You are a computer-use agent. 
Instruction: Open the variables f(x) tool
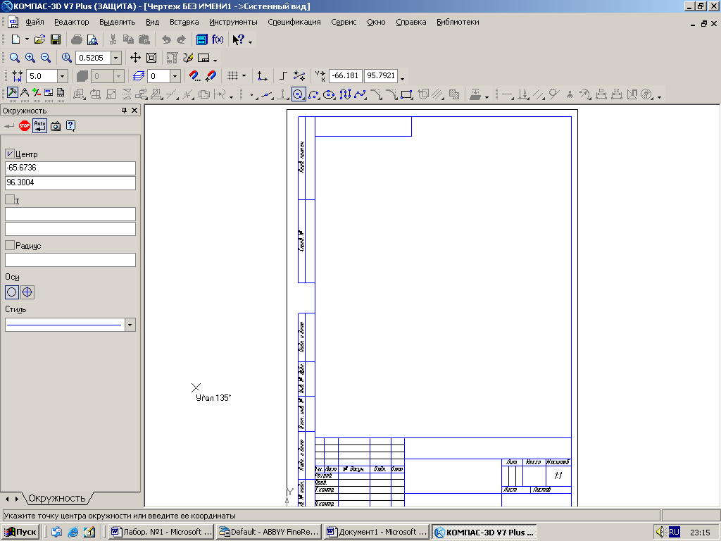coord(218,39)
